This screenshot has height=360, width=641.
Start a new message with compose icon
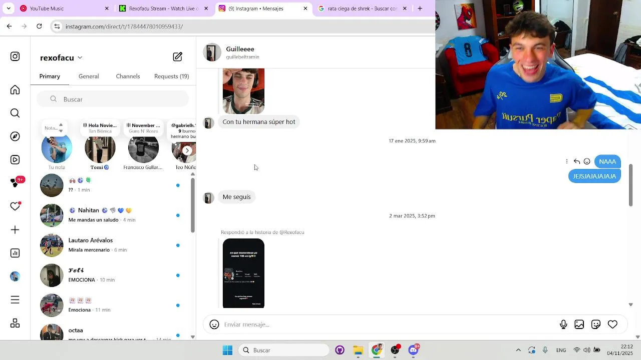[x=178, y=56]
